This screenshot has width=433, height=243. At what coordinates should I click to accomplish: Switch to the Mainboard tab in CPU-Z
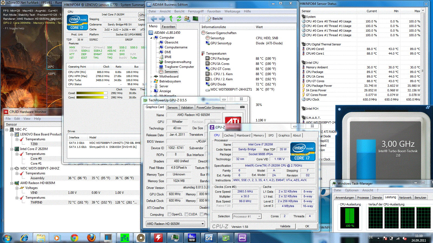(x=243, y=135)
